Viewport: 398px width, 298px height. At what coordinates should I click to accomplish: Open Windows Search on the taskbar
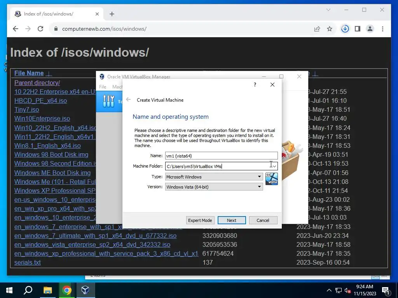(28, 290)
